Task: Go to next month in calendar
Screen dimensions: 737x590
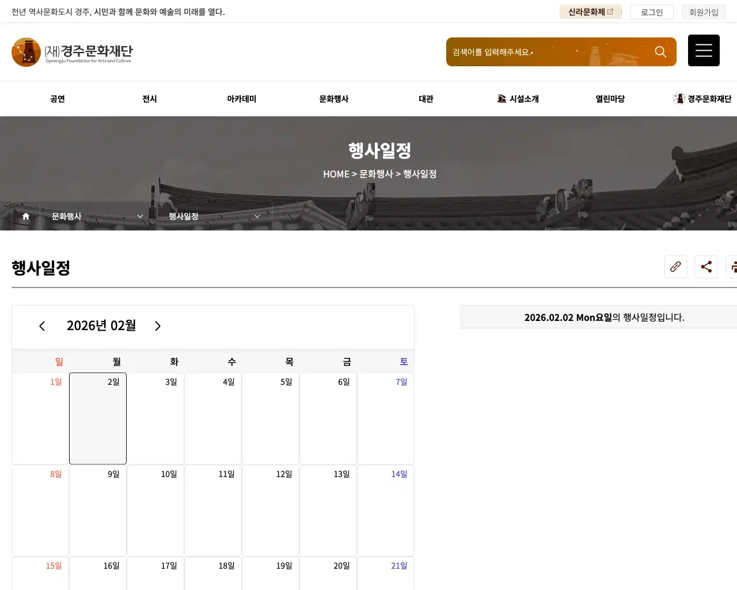Action: [x=158, y=326]
